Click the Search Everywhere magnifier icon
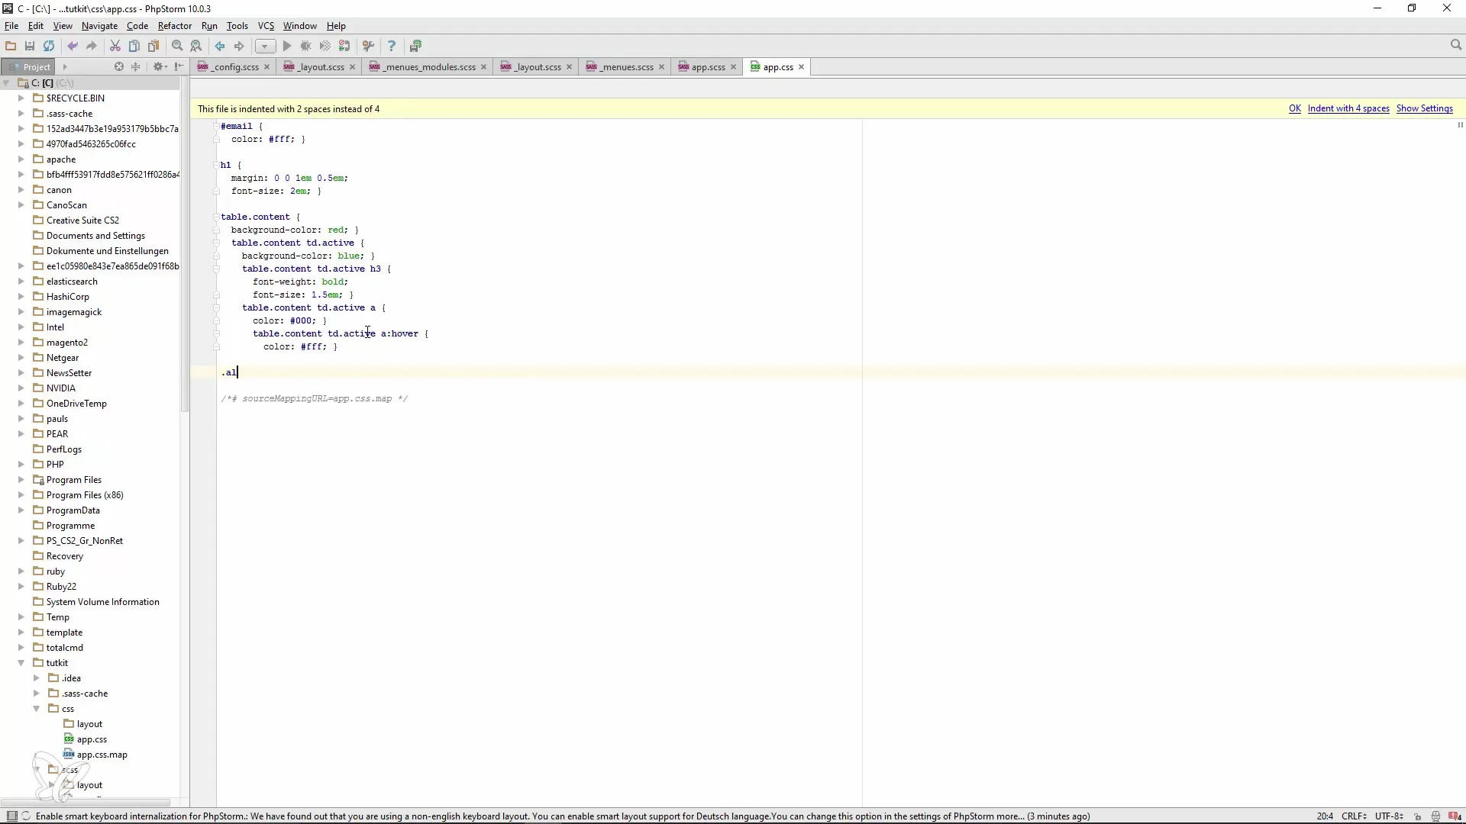Image resolution: width=1466 pixels, height=824 pixels. click(1455, 45)
